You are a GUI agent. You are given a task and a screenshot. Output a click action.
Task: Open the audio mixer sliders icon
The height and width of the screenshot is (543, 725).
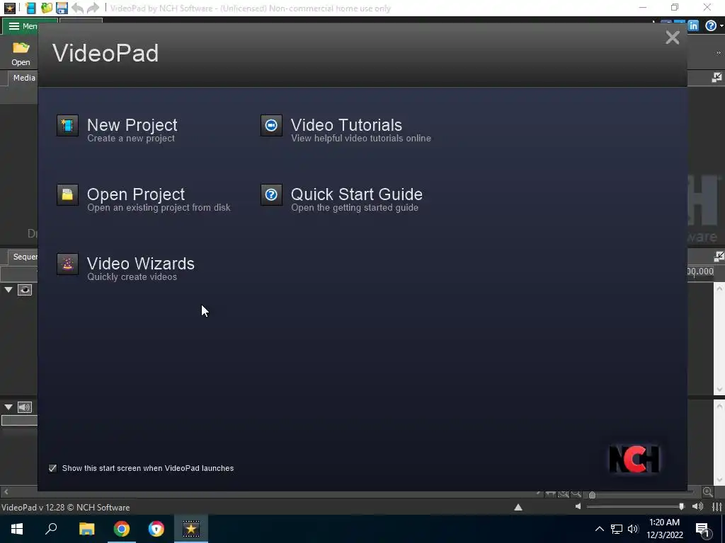pos(717,507)
